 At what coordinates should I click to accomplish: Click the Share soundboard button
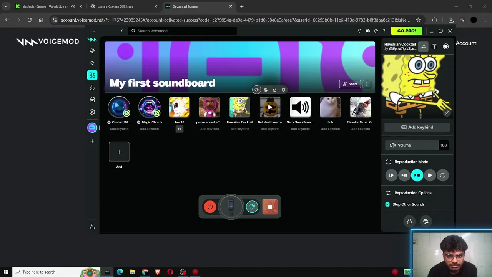point(350,84)
